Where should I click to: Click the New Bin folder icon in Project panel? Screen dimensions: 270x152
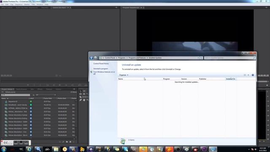click(67, 142)
